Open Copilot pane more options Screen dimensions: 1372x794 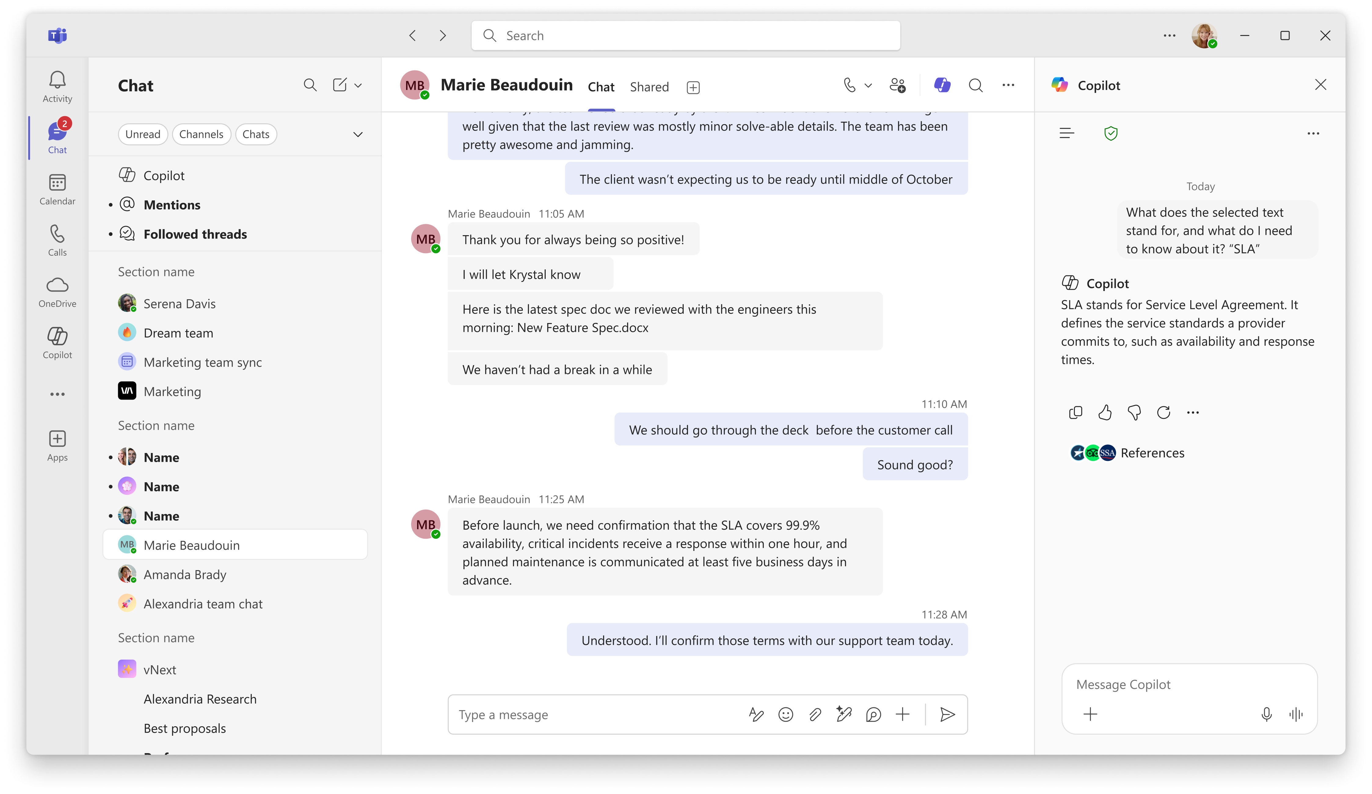[1313, 133]
